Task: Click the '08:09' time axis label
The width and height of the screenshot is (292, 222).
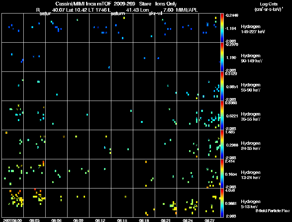Action: [78, 220]
